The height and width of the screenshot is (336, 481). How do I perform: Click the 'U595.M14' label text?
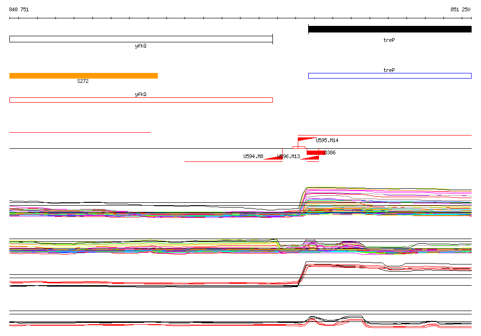[x=327, y=141]
